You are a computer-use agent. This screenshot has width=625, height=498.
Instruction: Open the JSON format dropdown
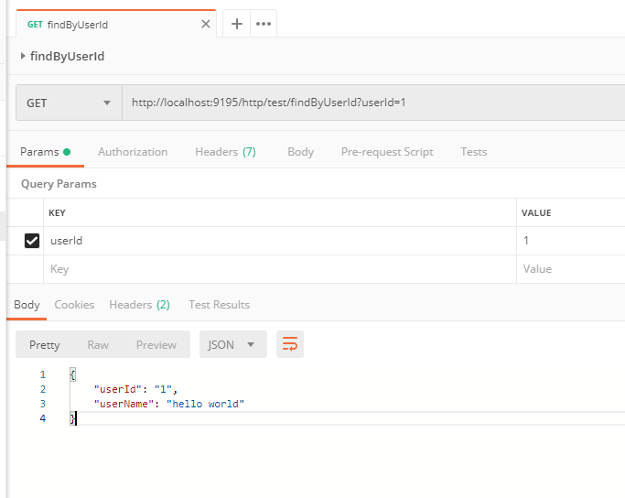232,344
